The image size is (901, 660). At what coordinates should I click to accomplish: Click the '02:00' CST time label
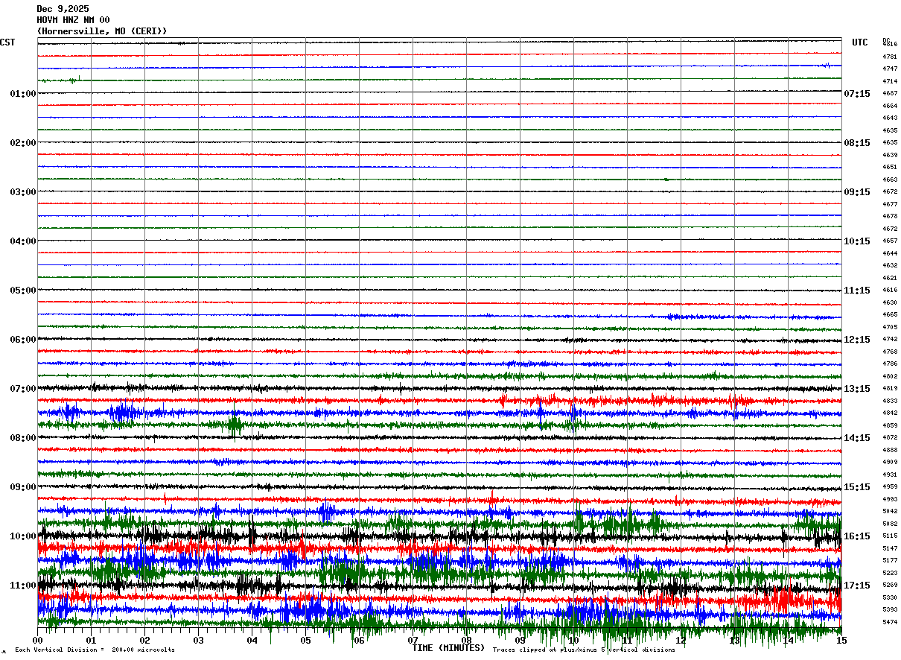point(23,143)
